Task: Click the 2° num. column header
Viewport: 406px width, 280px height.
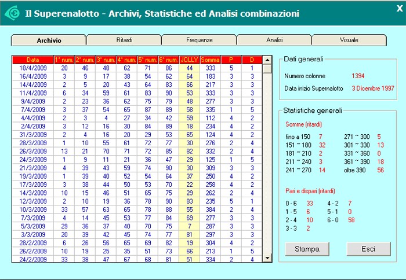Action: [x=85, y=60]
